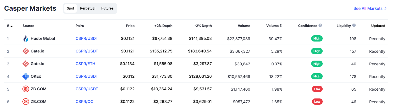The width and height of the screenshot is (393, 108).
Task: Sort by the Source column header
Action: pos(28,26)
